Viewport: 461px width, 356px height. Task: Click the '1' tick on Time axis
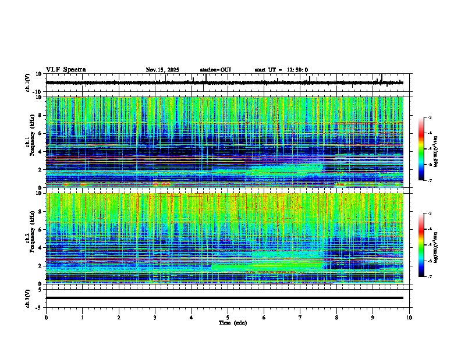(82, 318)
